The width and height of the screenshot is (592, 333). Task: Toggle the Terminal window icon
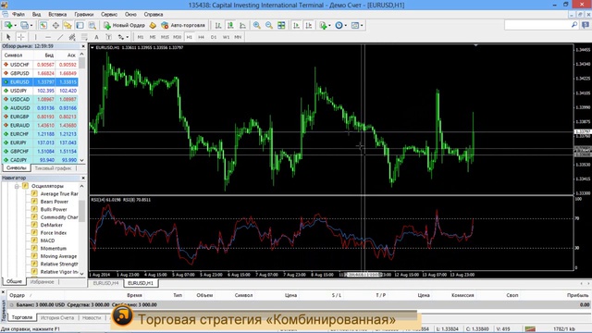(x=80, y=25)
